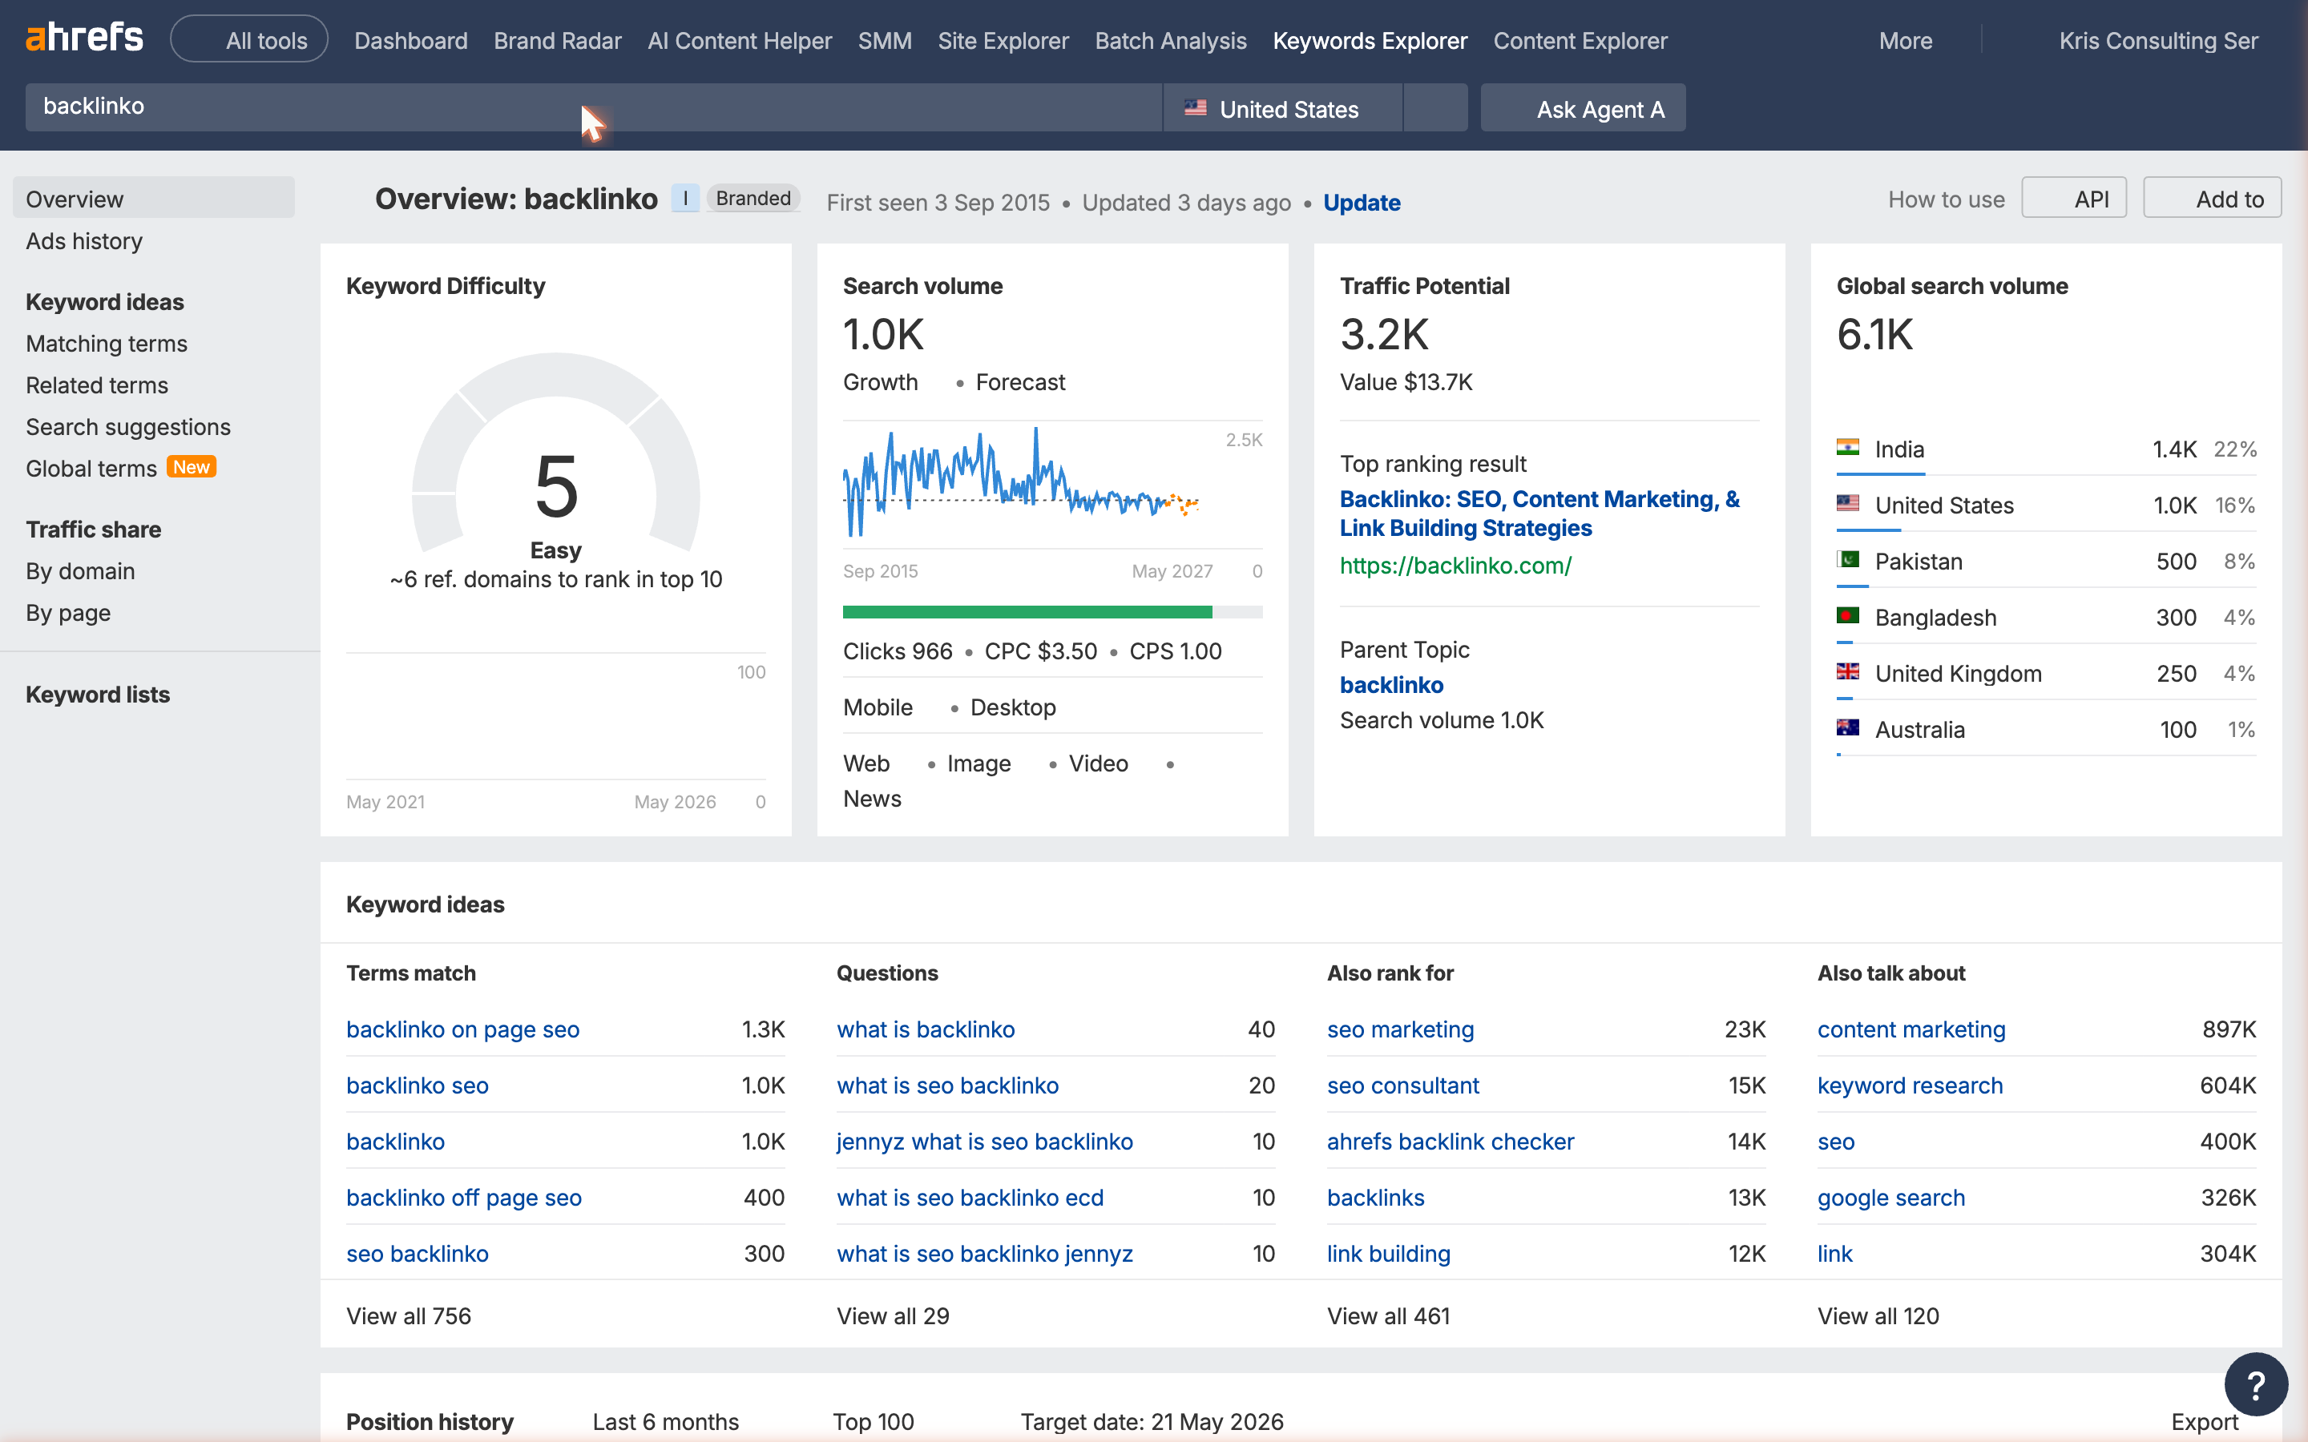The image size is (2308, 1442).
Task: Open Traffic share By domain
Action: point(80,571)
